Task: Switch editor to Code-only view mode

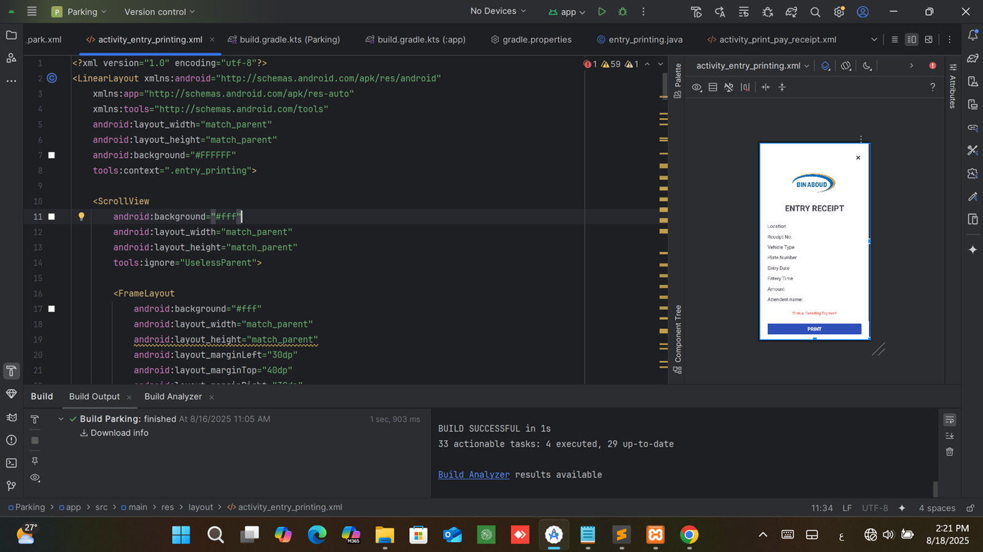Action: pos(895,39)
